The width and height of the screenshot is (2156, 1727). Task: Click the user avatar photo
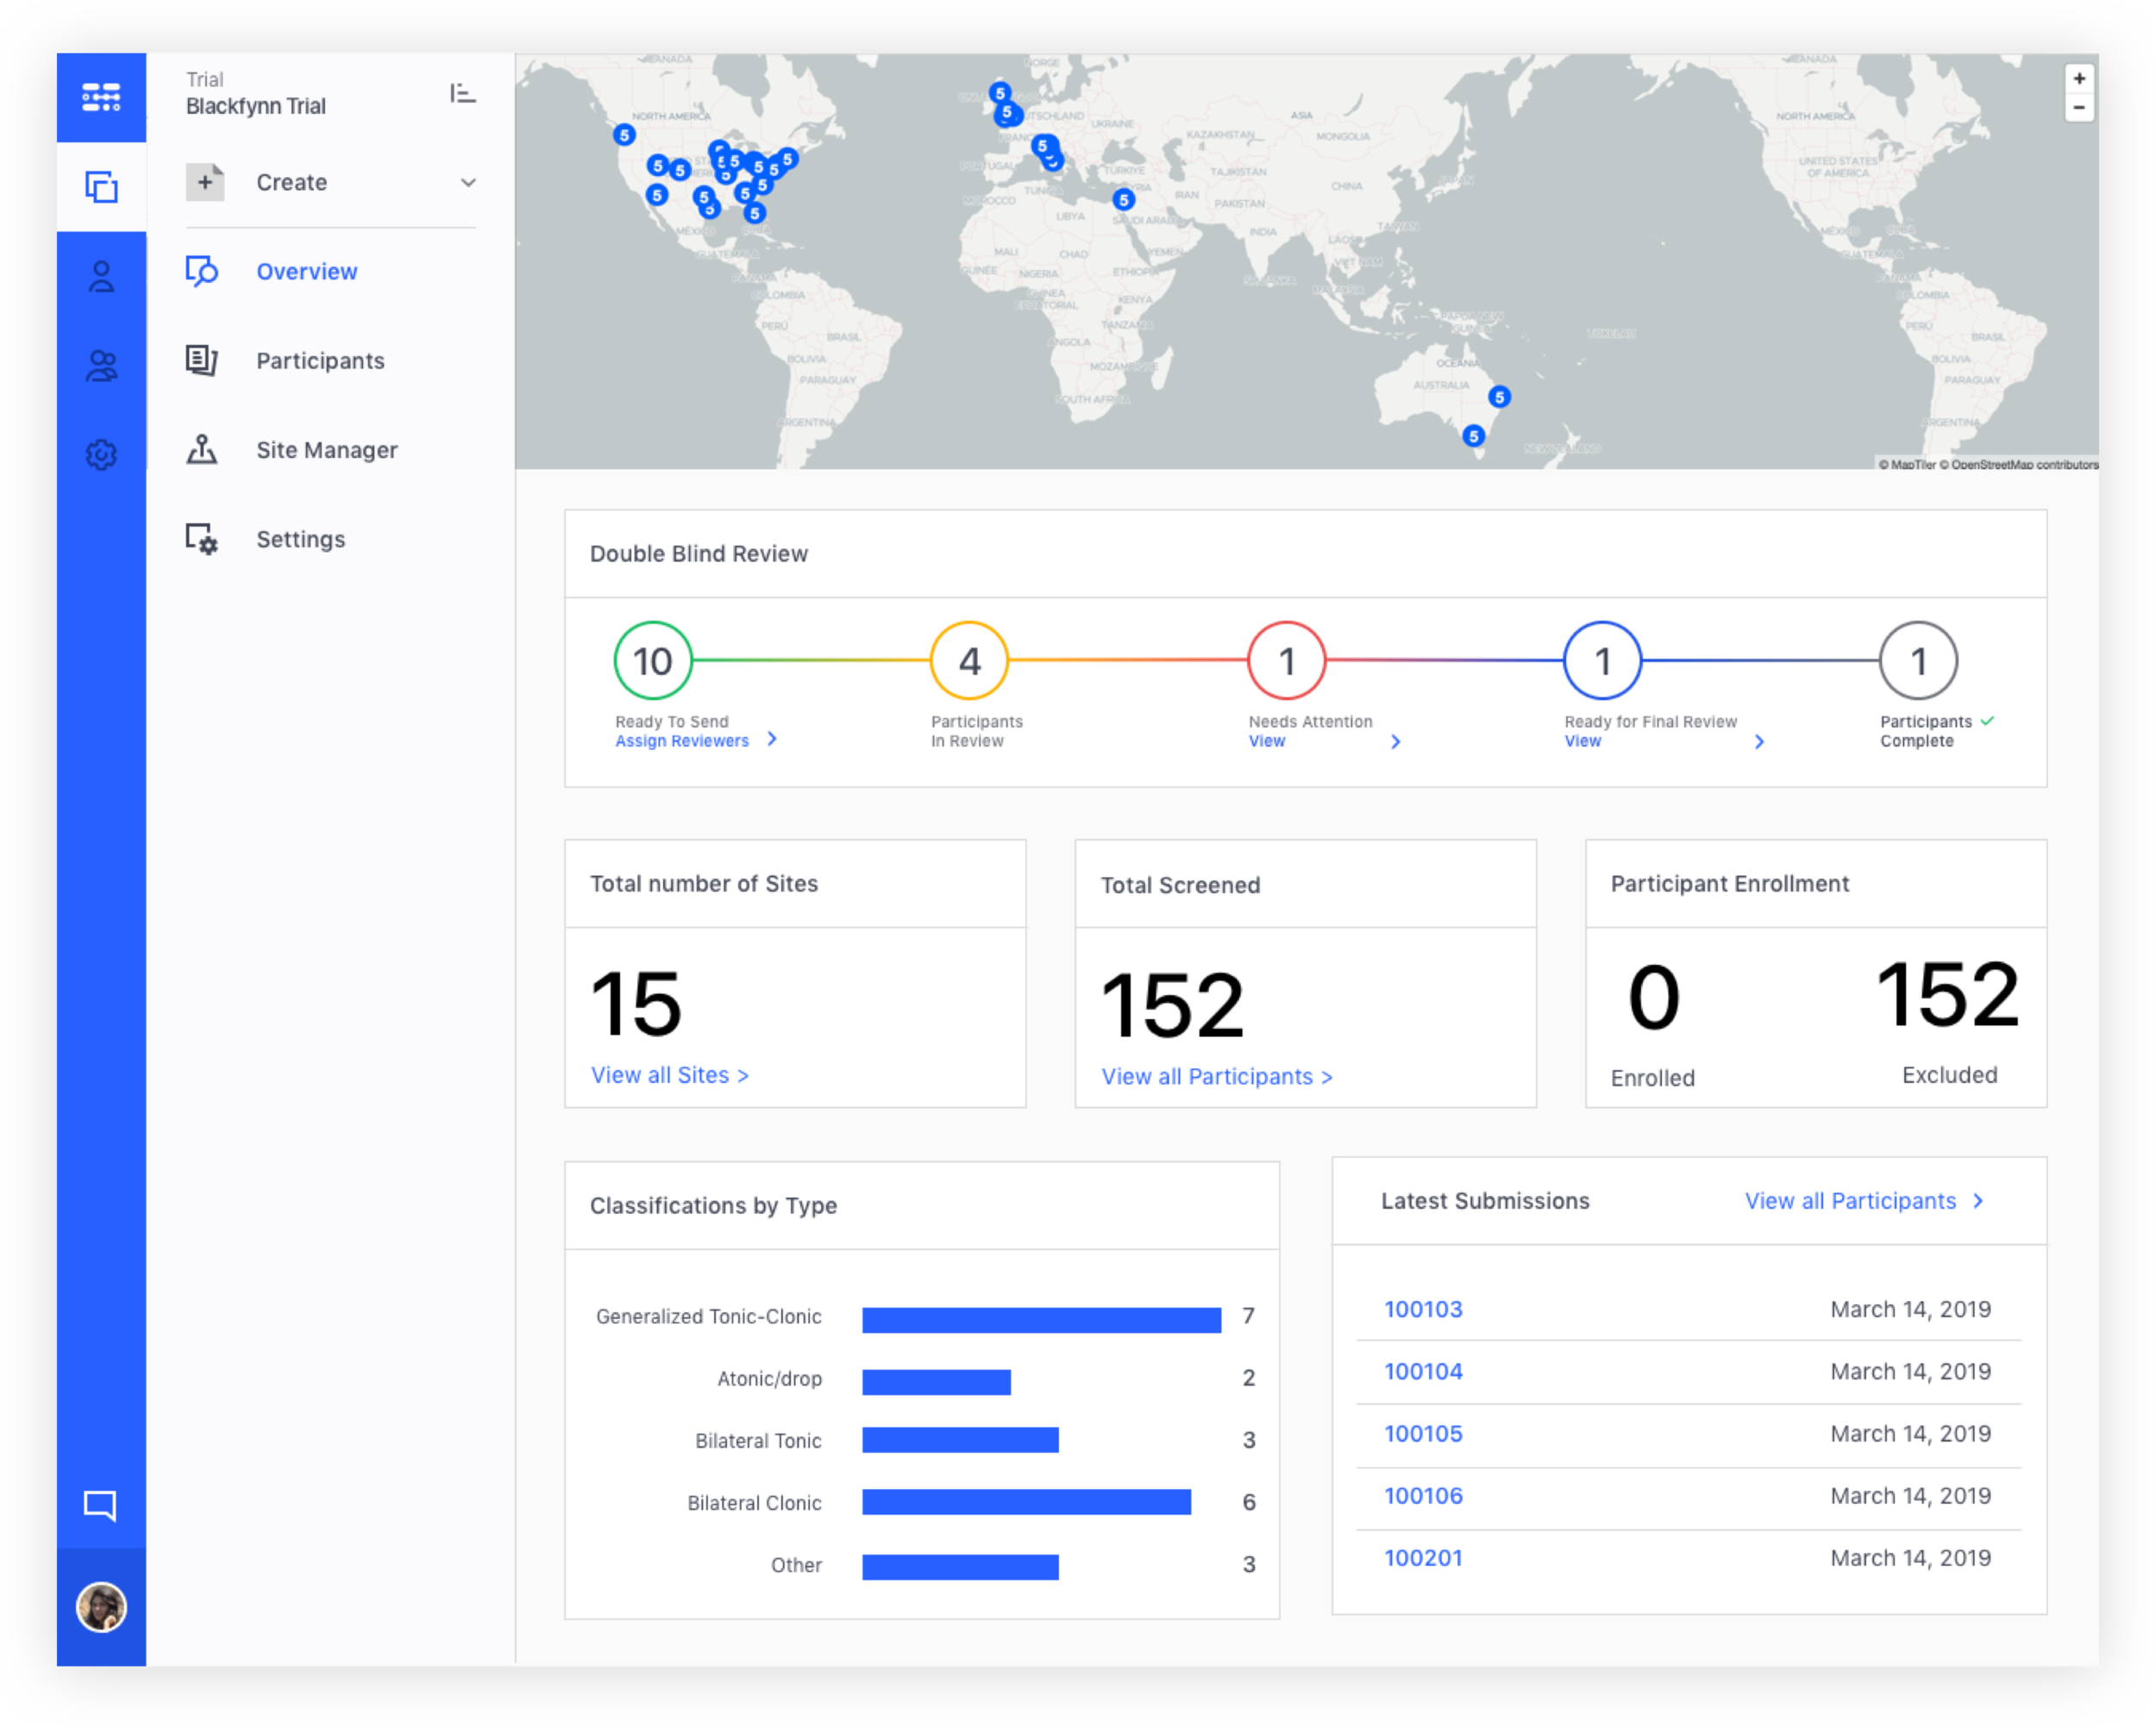tap(101, 1607)
